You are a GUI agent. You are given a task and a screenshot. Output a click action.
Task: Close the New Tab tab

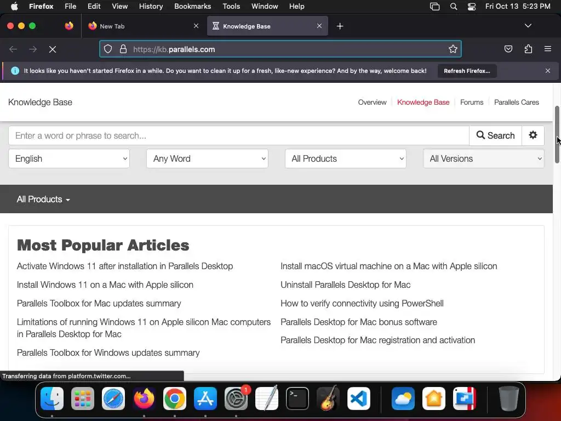coord(196,26)
